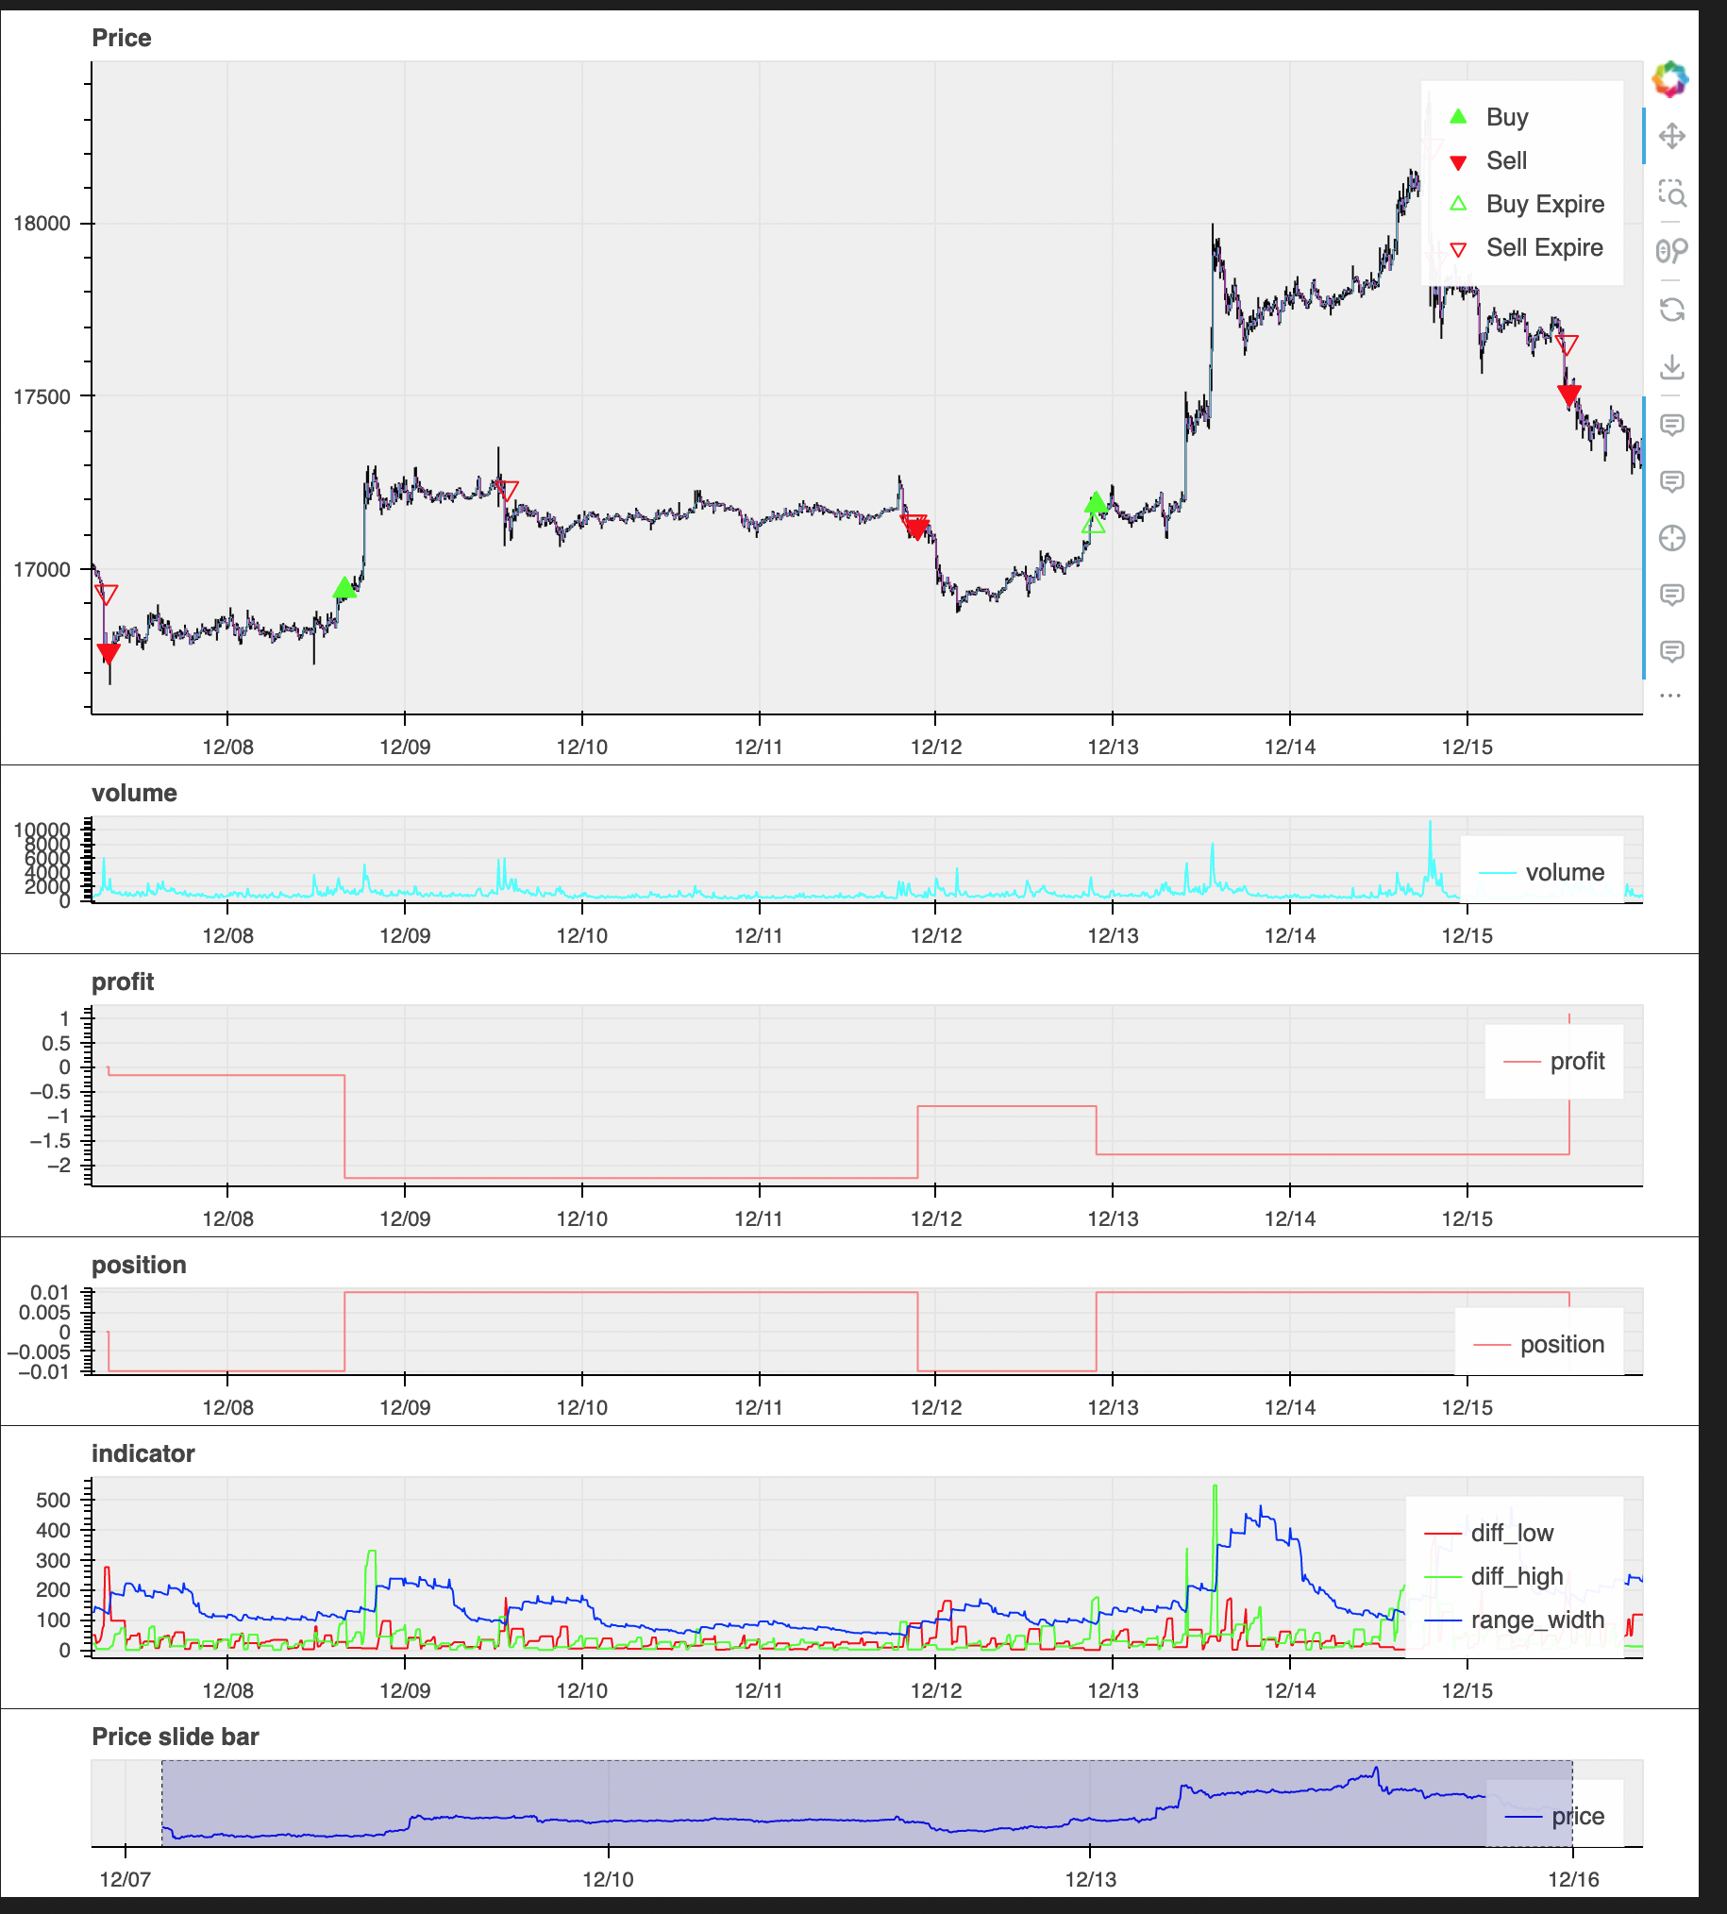
Task: Click the Bokeh logo icon
Action: (x=1670, y=78)
